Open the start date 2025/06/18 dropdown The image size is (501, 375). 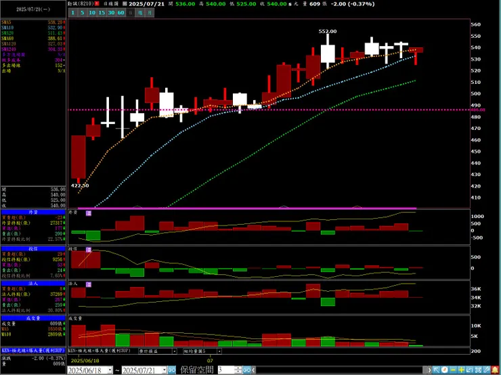pos(110,370)
